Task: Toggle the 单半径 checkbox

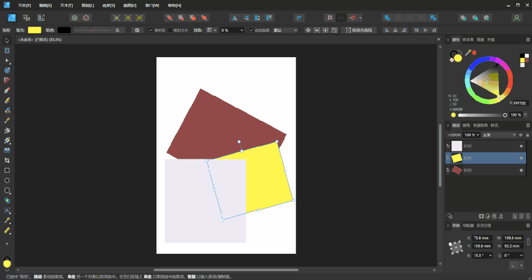Action: (x=151, y=30)
